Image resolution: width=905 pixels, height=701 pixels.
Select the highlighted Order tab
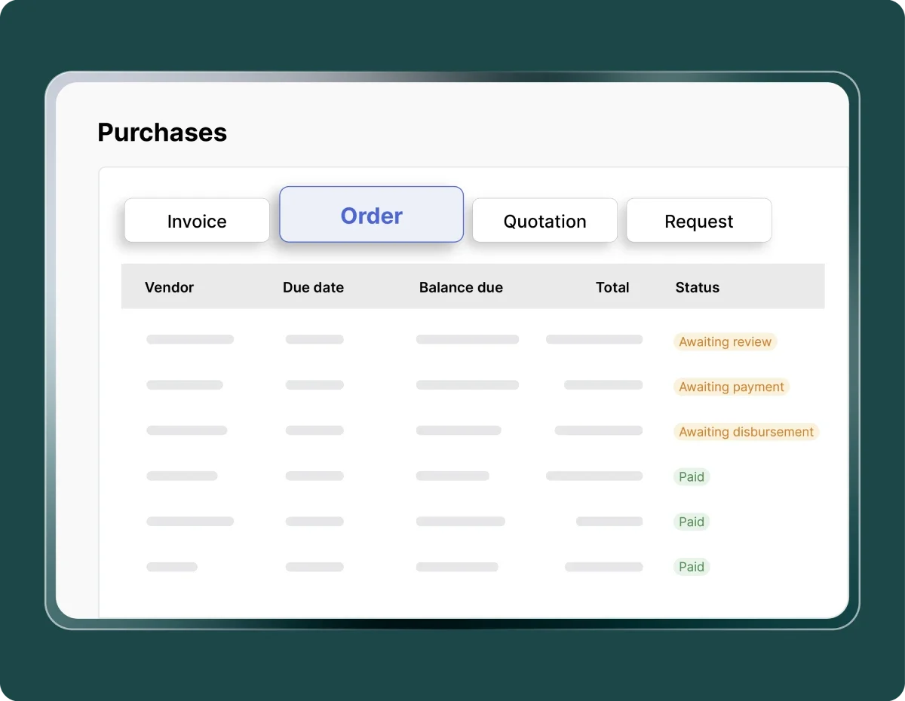(371, 216)
